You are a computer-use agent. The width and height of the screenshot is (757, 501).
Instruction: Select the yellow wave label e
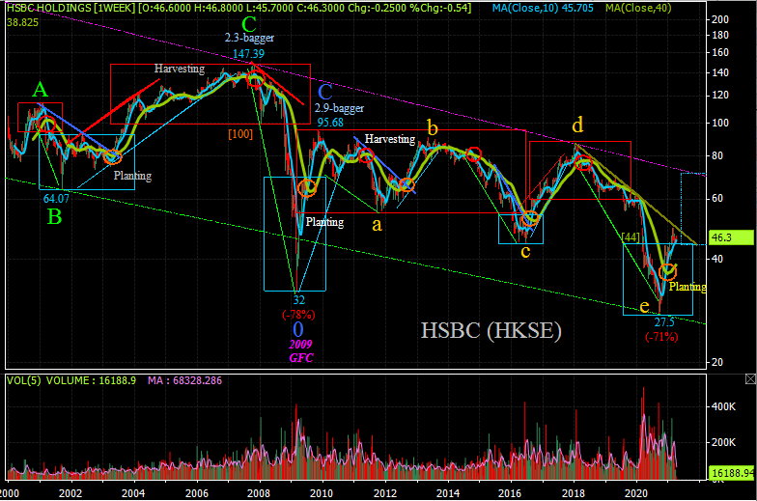click(644, 306)
